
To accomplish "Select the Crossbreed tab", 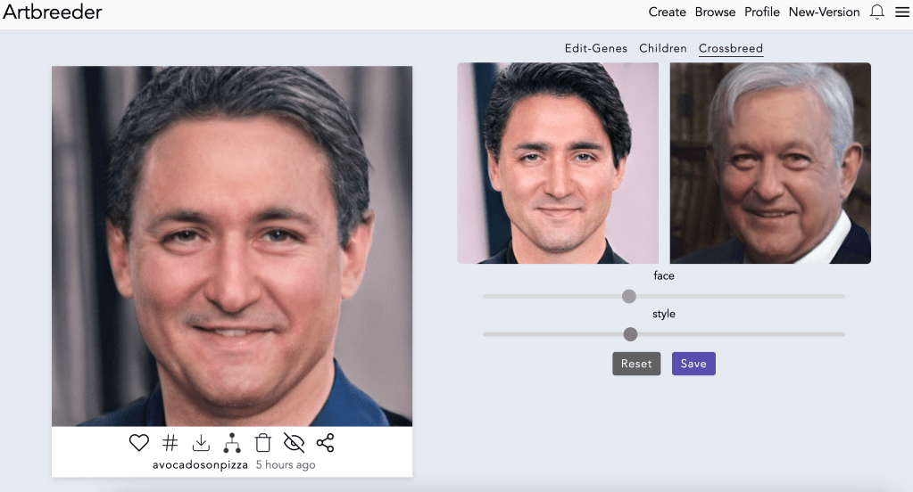I will click(731, 48).
